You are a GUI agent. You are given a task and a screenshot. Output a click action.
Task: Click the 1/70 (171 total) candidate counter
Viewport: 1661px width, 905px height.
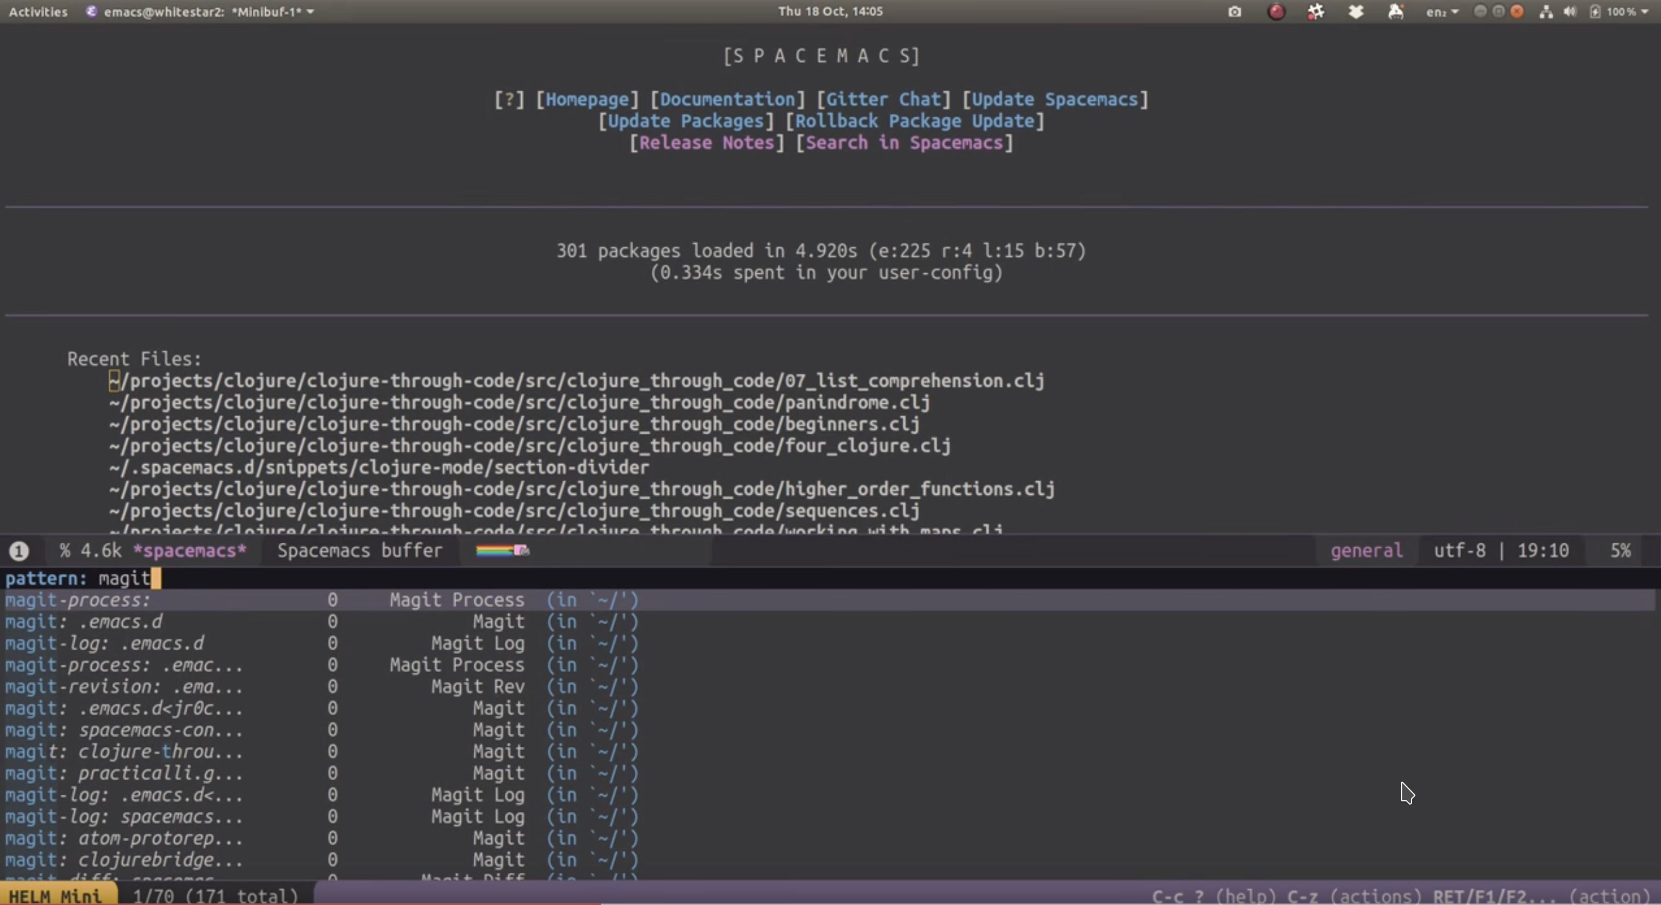click(216, 896)
